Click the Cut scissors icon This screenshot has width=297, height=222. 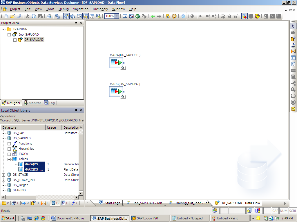coord(28,16)
